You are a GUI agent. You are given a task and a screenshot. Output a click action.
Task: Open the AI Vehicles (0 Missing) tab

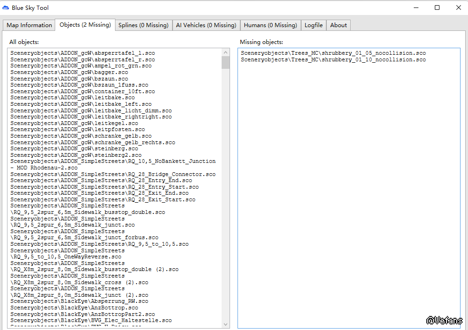[206, 25]
